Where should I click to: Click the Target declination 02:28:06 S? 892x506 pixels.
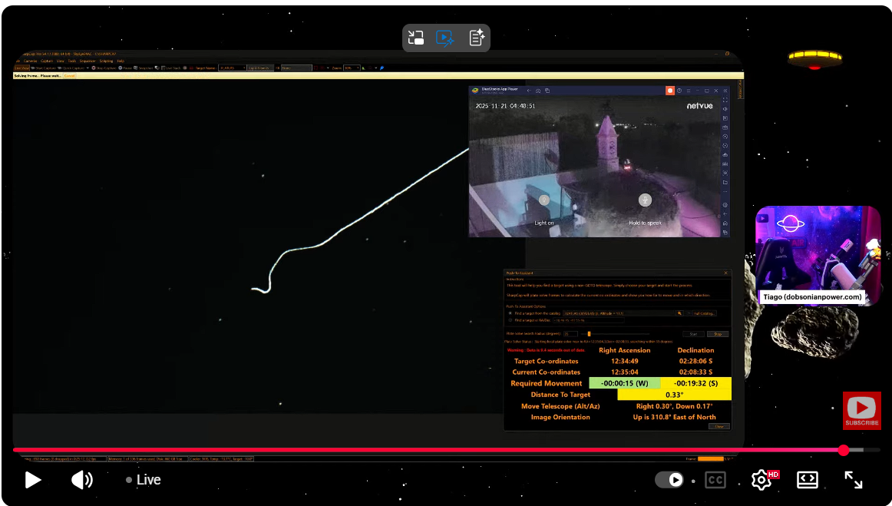[695, 361]
